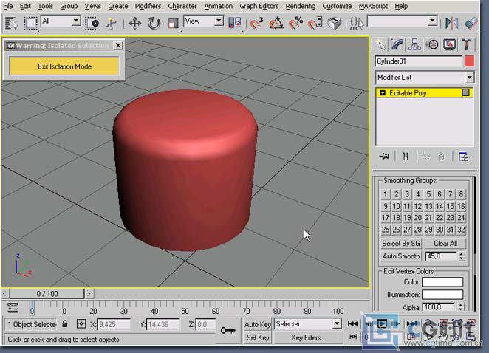Screen dimensions: 489x353
Task: Click Exit Isolation Mode button
Action: pyautogui.click(x=64, y=66)
